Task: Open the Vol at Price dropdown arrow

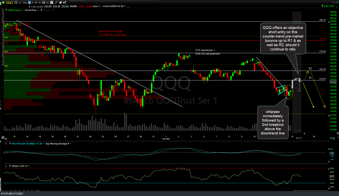Action: pos(38,10)
